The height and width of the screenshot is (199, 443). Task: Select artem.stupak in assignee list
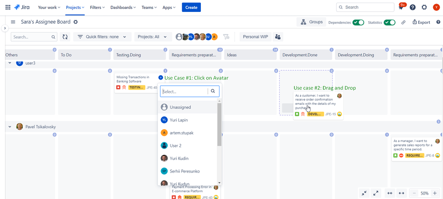click(187, 133)
